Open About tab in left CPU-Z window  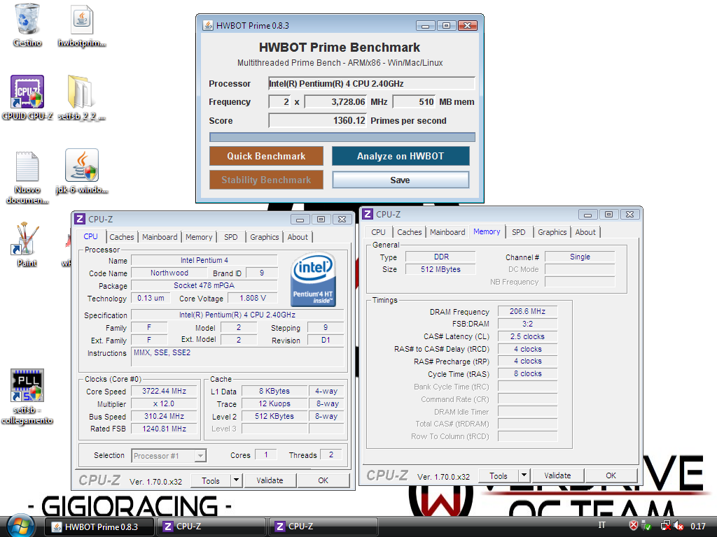[x=298, y=237]
